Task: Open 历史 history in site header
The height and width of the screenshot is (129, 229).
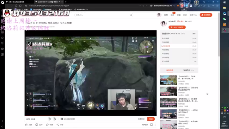Action: [x=185, y=15]
